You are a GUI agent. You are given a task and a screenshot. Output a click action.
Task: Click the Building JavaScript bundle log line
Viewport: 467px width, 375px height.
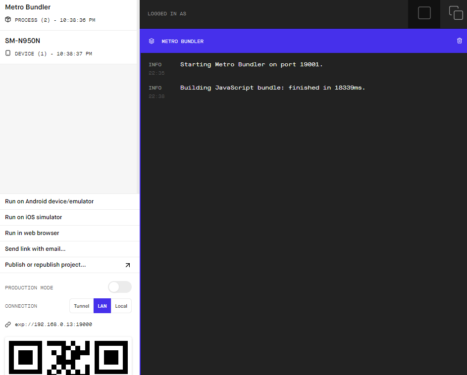(272, 88)
